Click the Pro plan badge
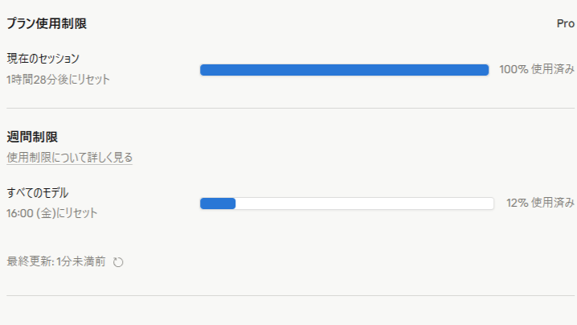This screenshot has width=577, height=325. [x=566, y=23]
